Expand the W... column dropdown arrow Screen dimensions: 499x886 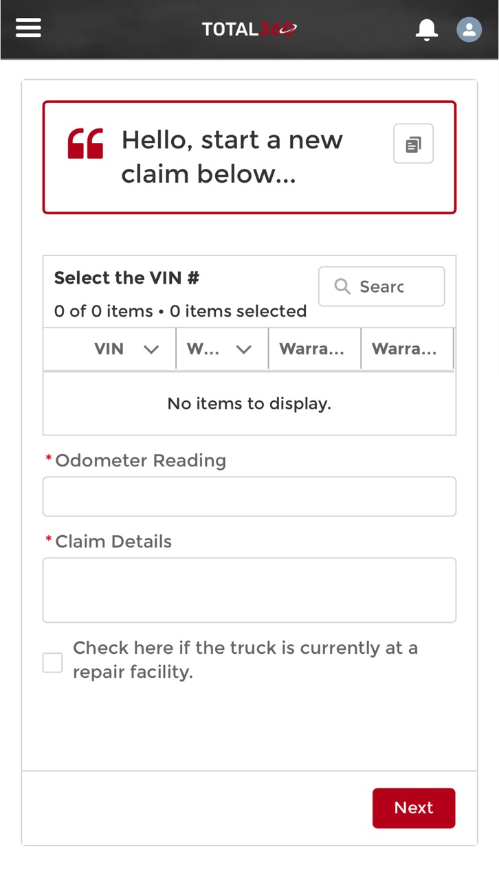coord(243,349)
